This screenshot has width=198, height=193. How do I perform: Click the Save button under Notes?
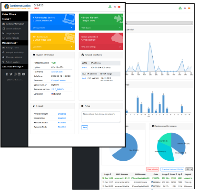tap(85, 127)
